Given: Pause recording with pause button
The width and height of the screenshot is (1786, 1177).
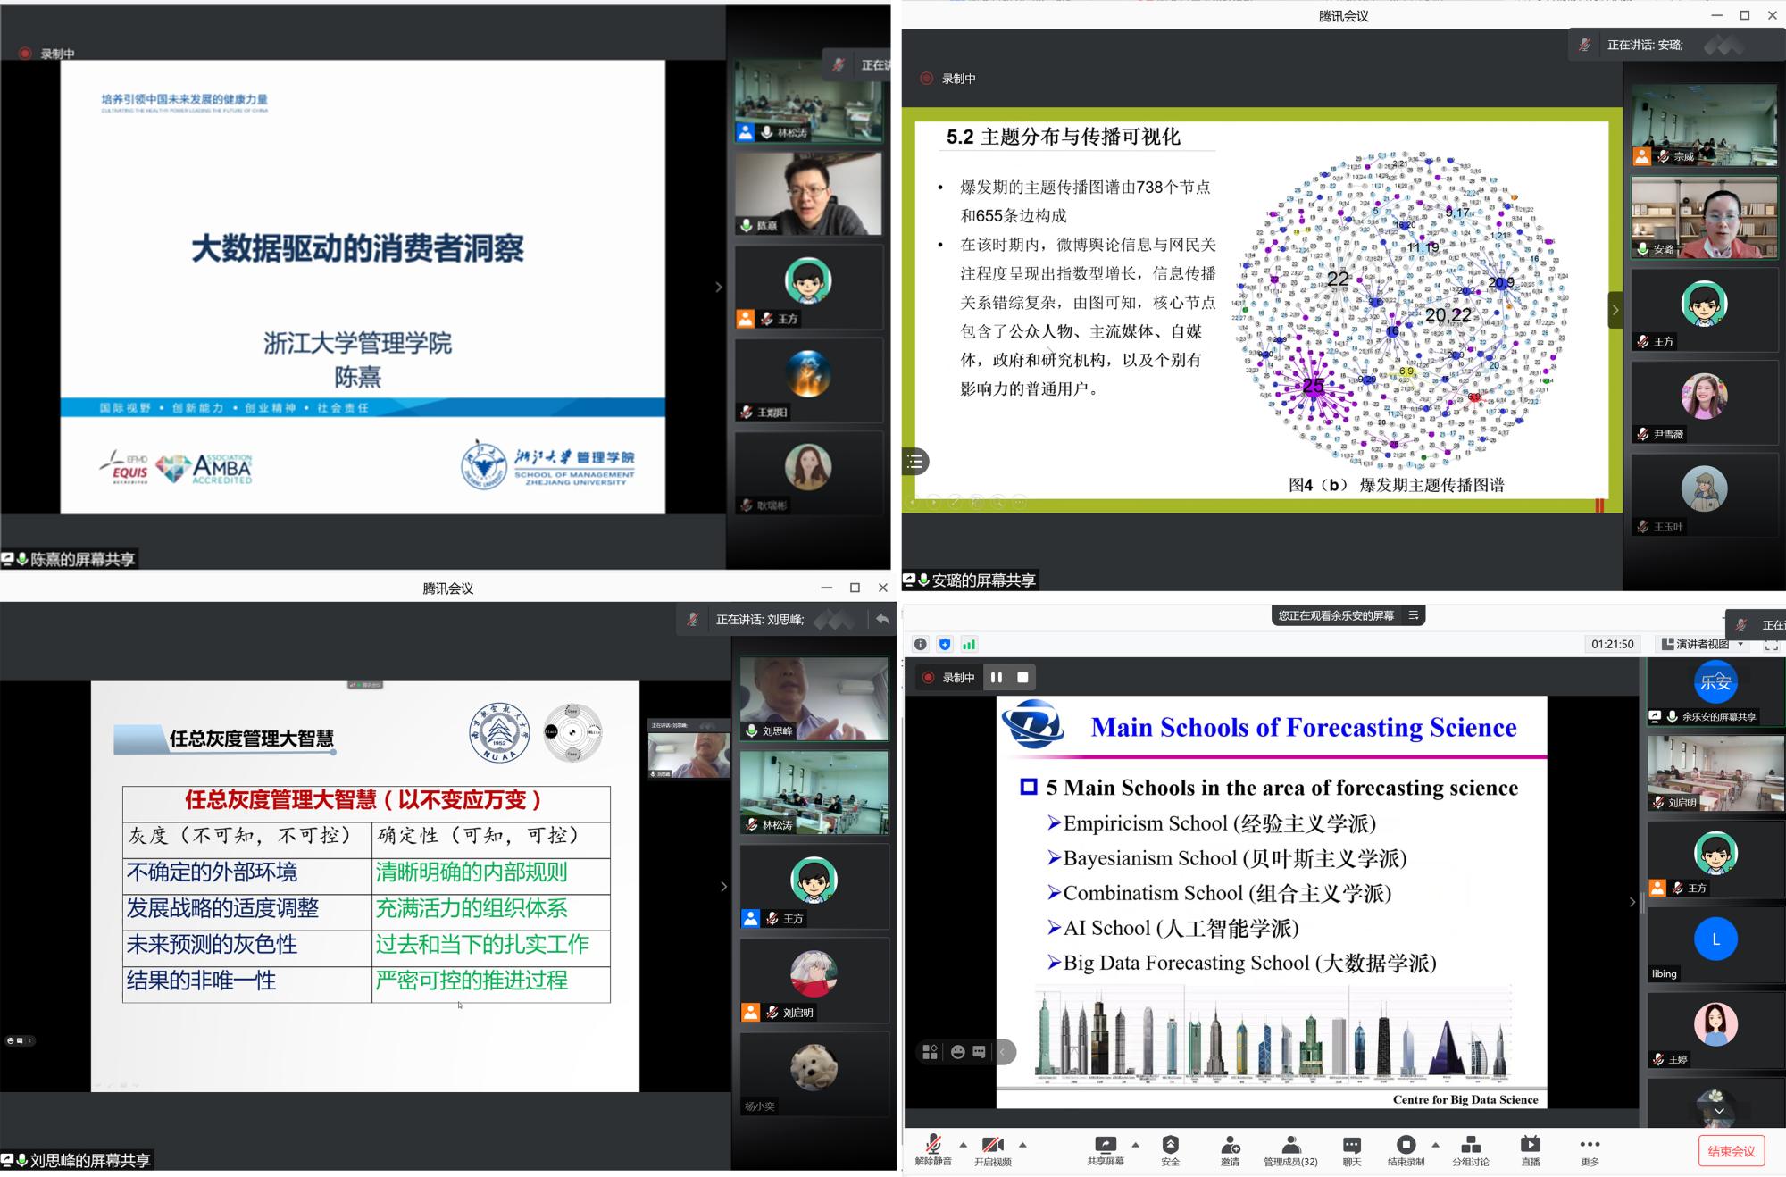Looking at the screenshot, I should point(997,678).
